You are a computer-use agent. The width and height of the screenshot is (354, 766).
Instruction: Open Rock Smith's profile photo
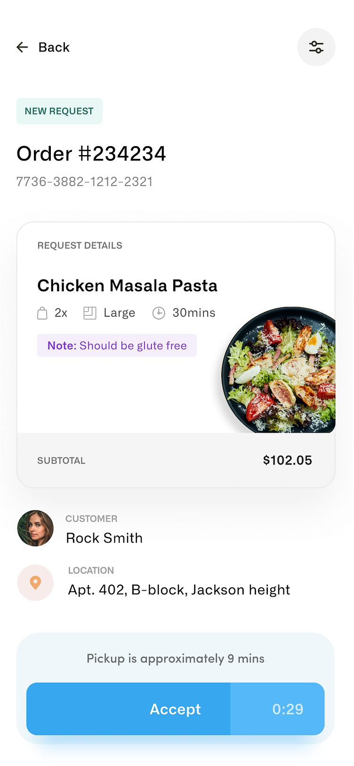35,528
